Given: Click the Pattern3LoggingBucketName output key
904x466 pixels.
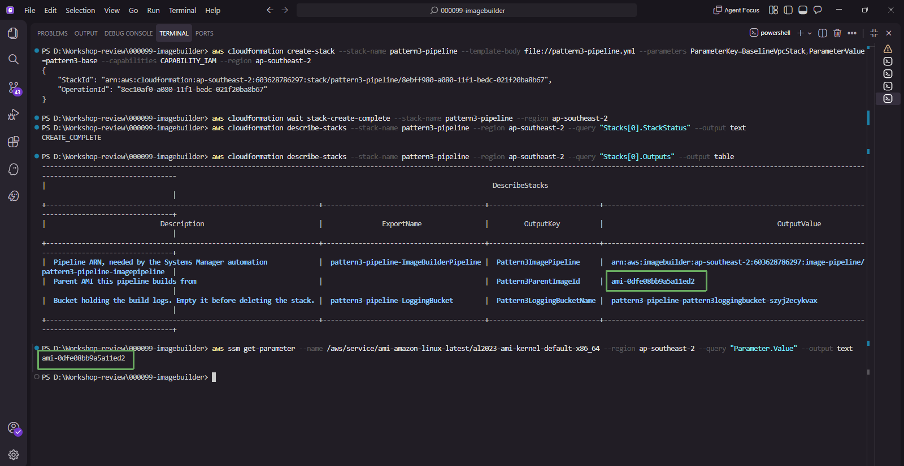Looking at the screenshot, I should point(546,301).
